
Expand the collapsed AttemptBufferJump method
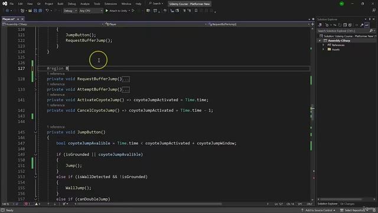[35, 89]
